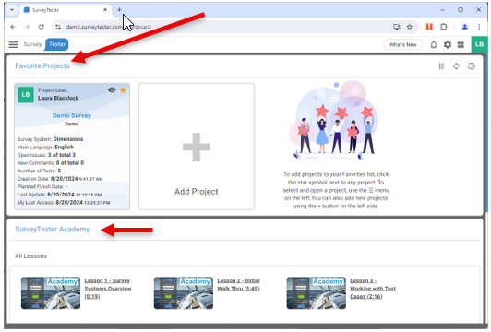Click the LB user avatar

(x=479, y=44)
